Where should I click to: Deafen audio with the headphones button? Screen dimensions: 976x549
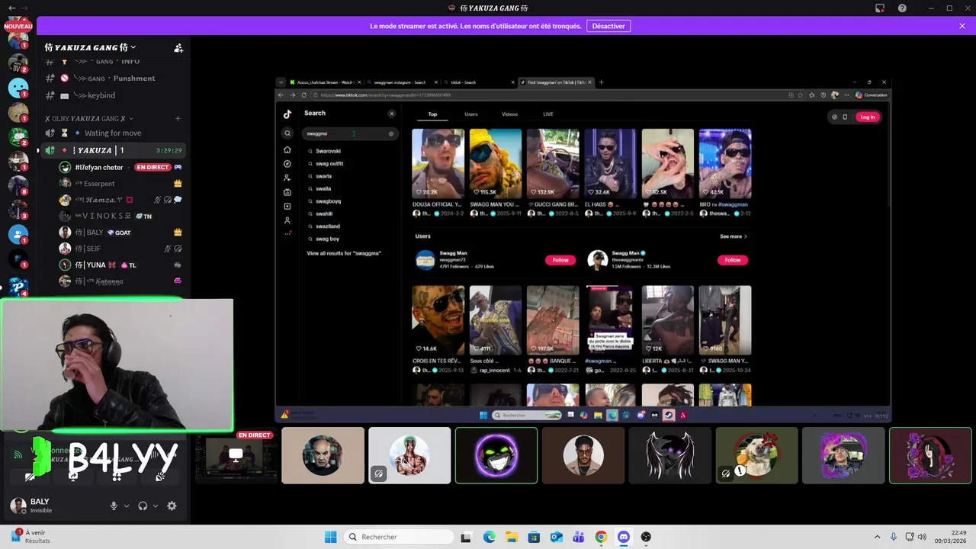click(143, 506)
